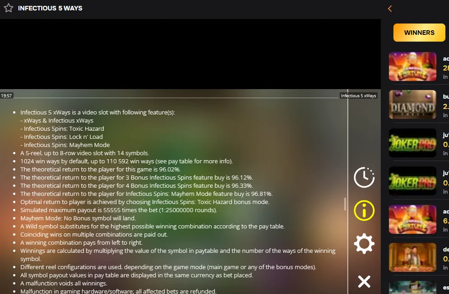Click 'Simulated maximum payout is 55555 times' line
This screenshot has width=449, height=294.
[118, 210]
